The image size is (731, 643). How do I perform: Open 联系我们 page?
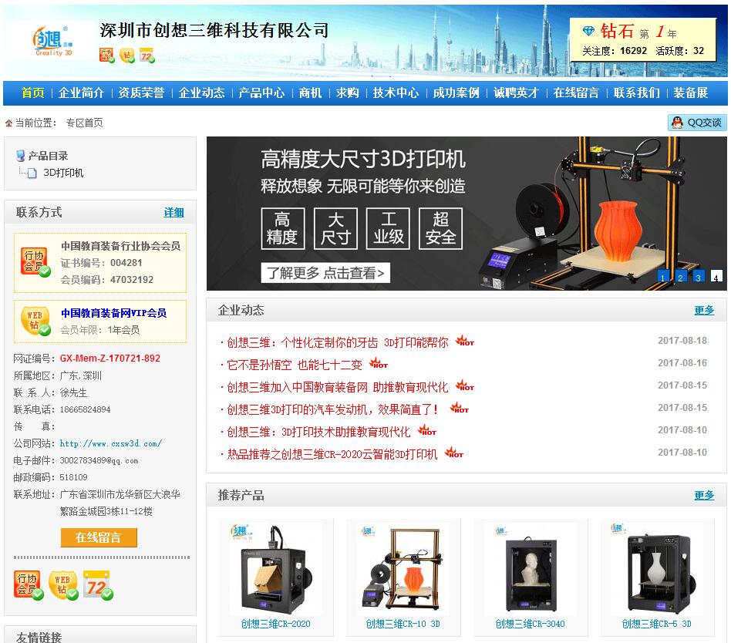click(x=637, y=93)
